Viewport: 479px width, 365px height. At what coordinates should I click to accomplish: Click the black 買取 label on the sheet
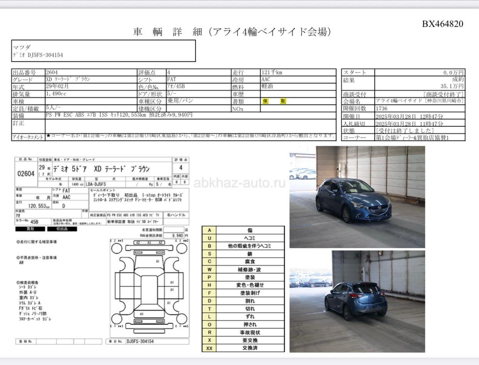tap(30, 229)
